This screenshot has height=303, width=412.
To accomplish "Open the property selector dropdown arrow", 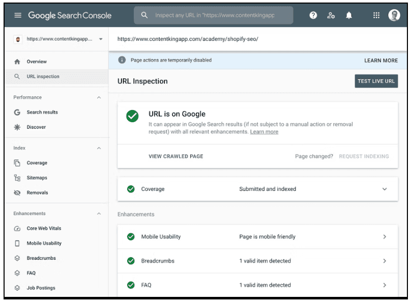I will tap(101, 39).
